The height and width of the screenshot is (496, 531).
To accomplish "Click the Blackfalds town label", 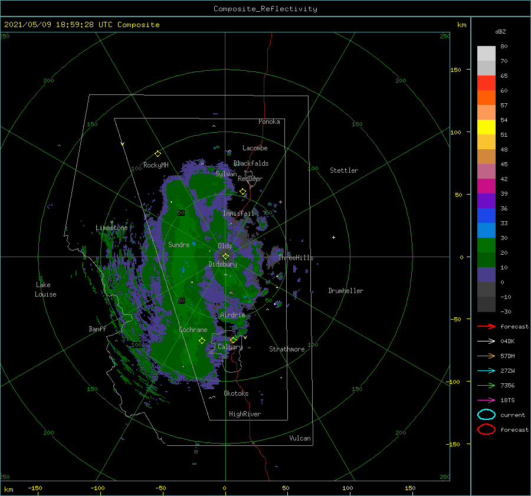I will click(x=251, y=163).
